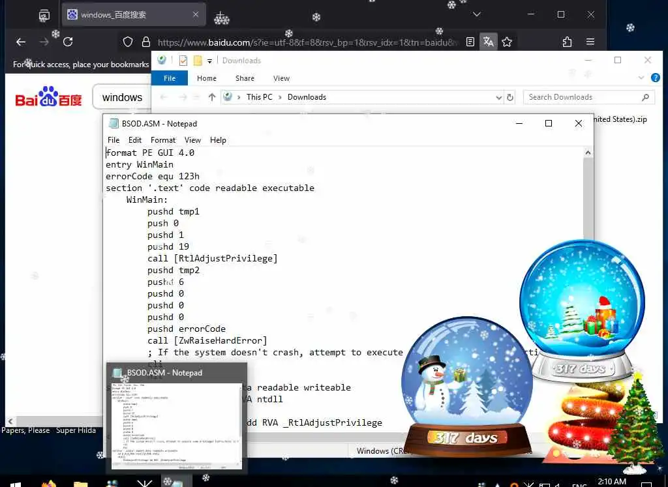
Task: Switch to Share ribbon tab in Explorer
Action: pyautogui.click(x=245, y=78)
